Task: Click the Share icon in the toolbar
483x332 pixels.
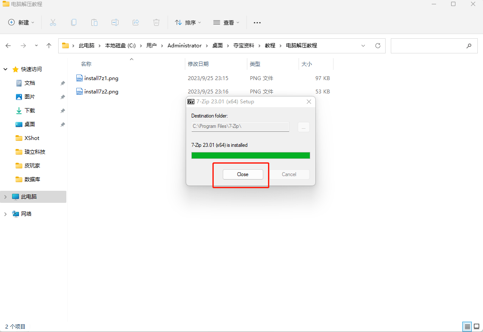Action: pyautogui.click(x=135, y=22)
